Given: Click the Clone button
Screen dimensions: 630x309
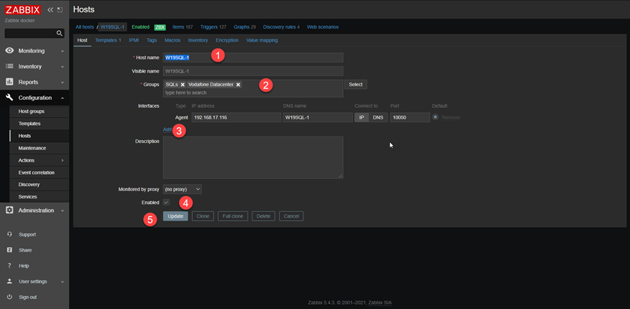Looking at the screenshot, I should point(203,216).
